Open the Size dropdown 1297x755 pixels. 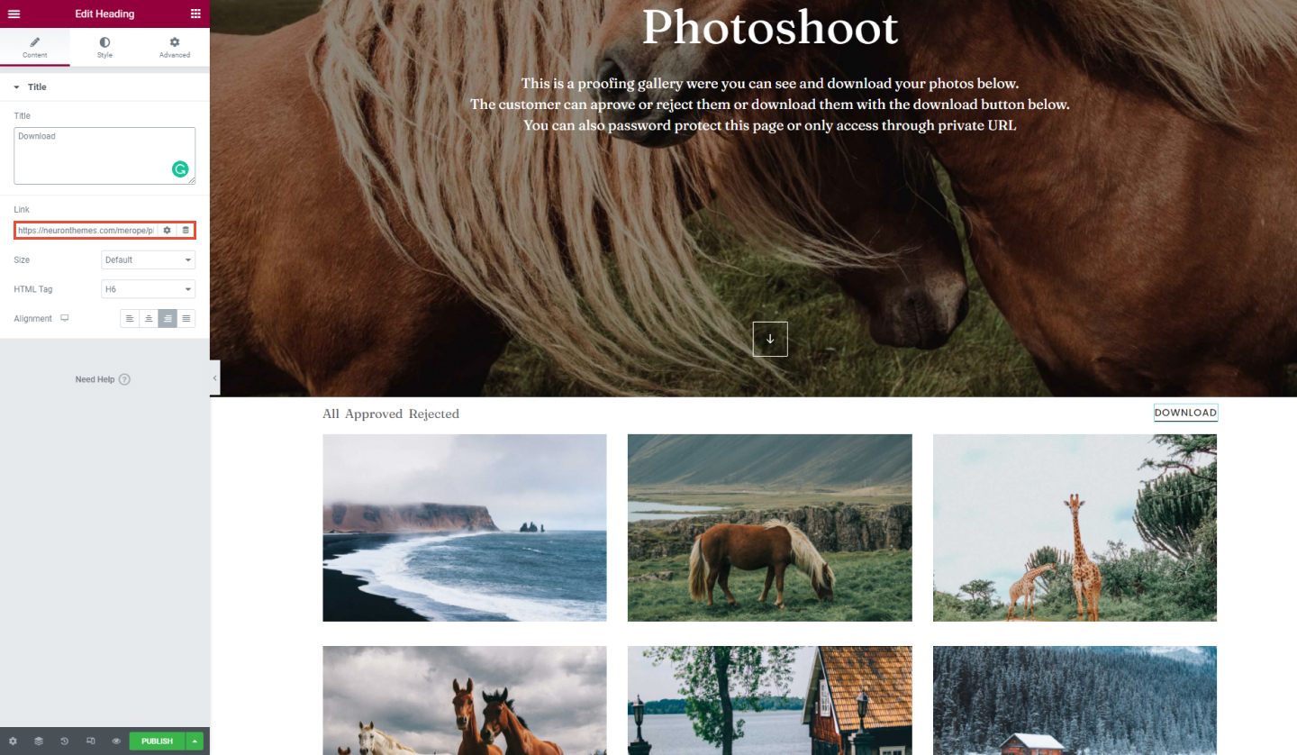click(149, 259)
